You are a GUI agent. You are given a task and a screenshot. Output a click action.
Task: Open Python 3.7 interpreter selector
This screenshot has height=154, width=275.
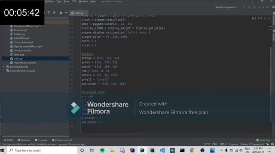pos(252,144)
